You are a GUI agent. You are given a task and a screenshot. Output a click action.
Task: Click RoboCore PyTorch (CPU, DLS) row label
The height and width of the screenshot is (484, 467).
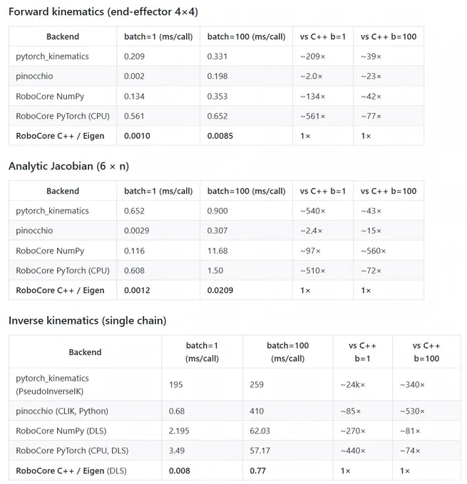(x=72, y=451)
